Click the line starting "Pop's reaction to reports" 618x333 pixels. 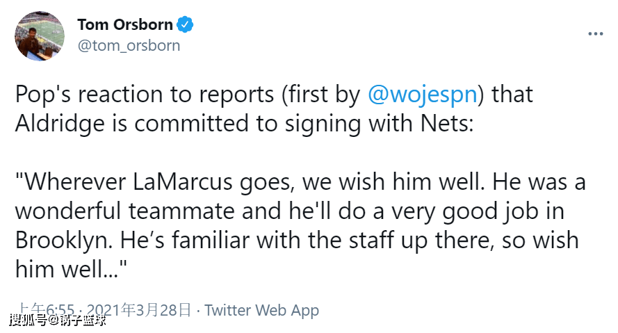point(274,95)
